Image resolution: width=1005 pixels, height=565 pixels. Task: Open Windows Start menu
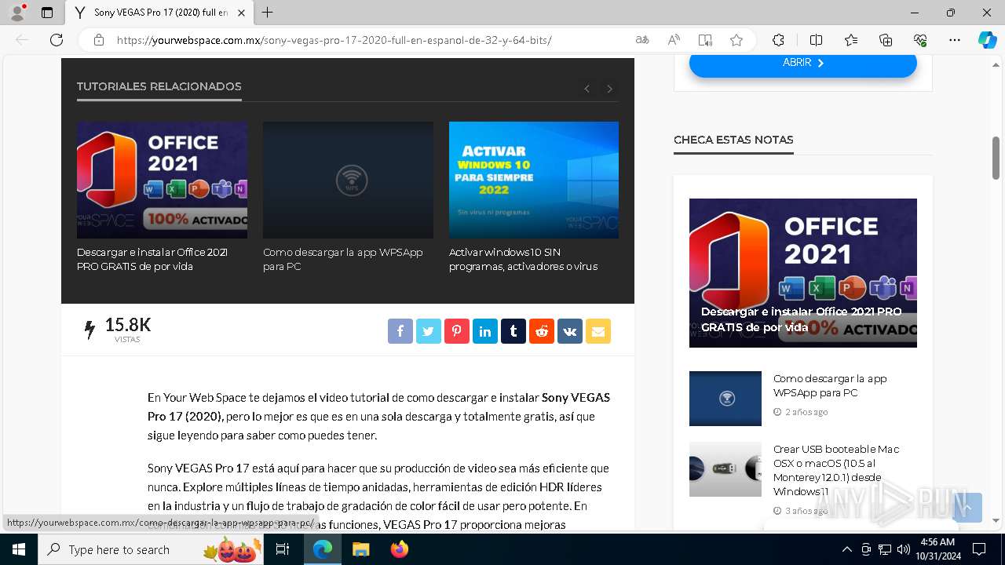tap(18, 549)
